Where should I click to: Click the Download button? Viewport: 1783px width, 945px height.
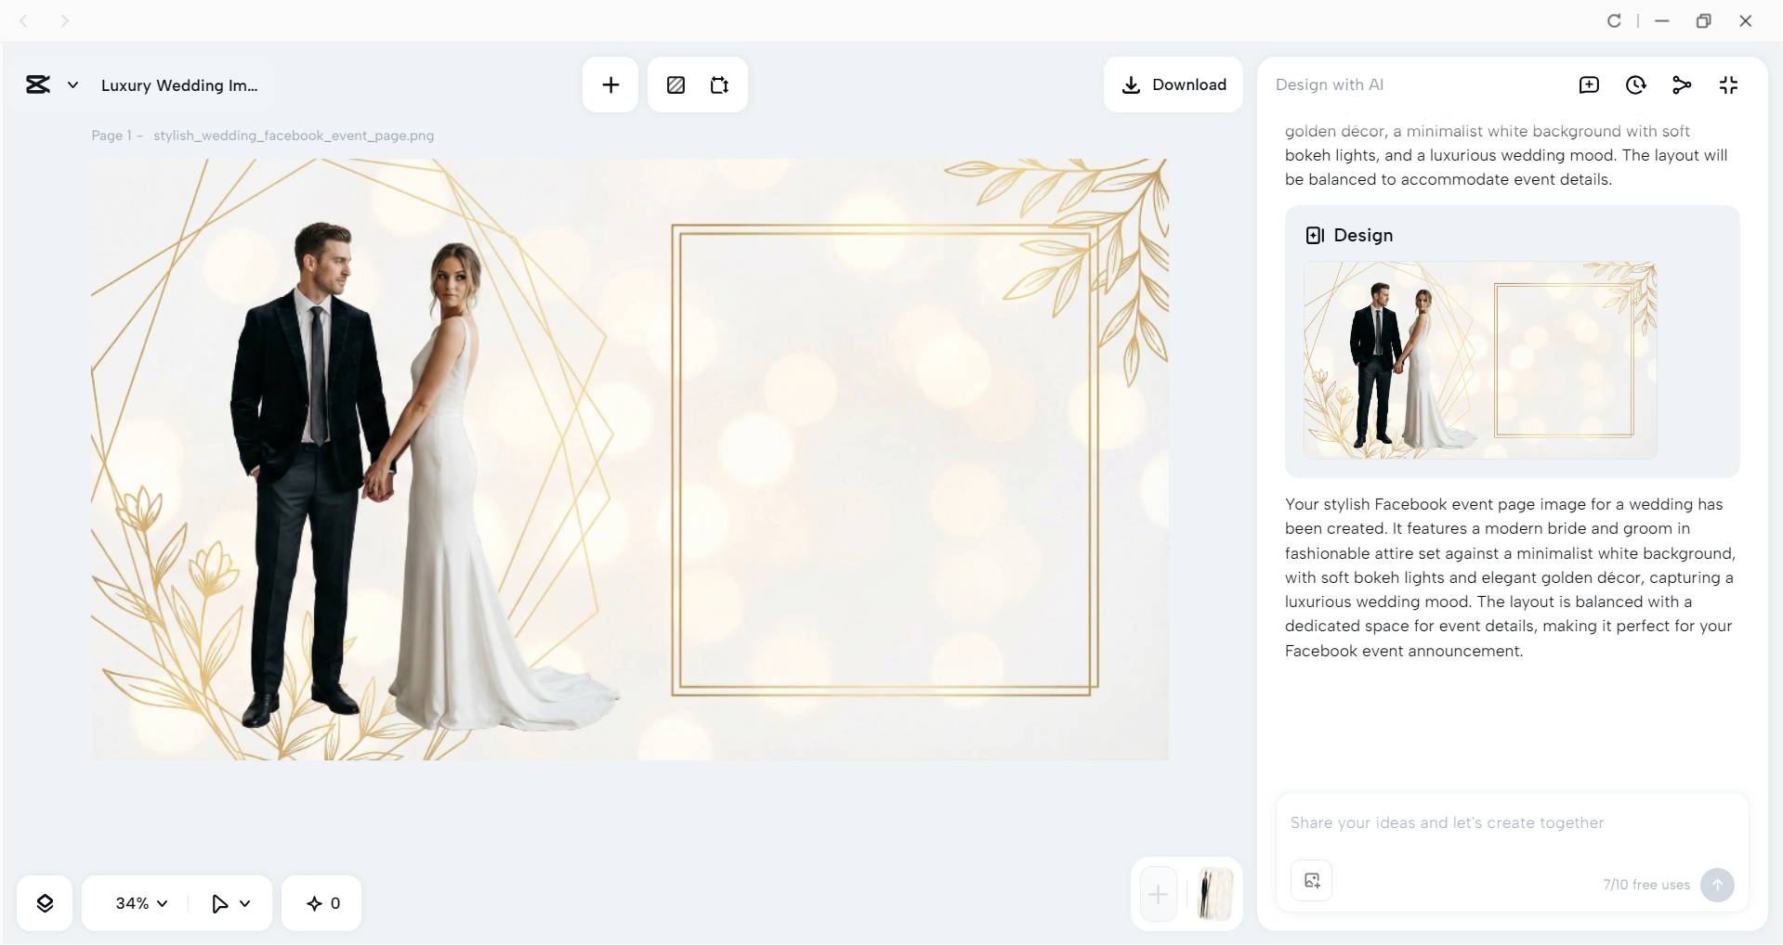pyautogui.click(x=1173, y=84)
